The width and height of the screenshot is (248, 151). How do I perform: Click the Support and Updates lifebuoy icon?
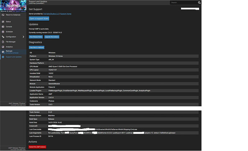(3, 57)
